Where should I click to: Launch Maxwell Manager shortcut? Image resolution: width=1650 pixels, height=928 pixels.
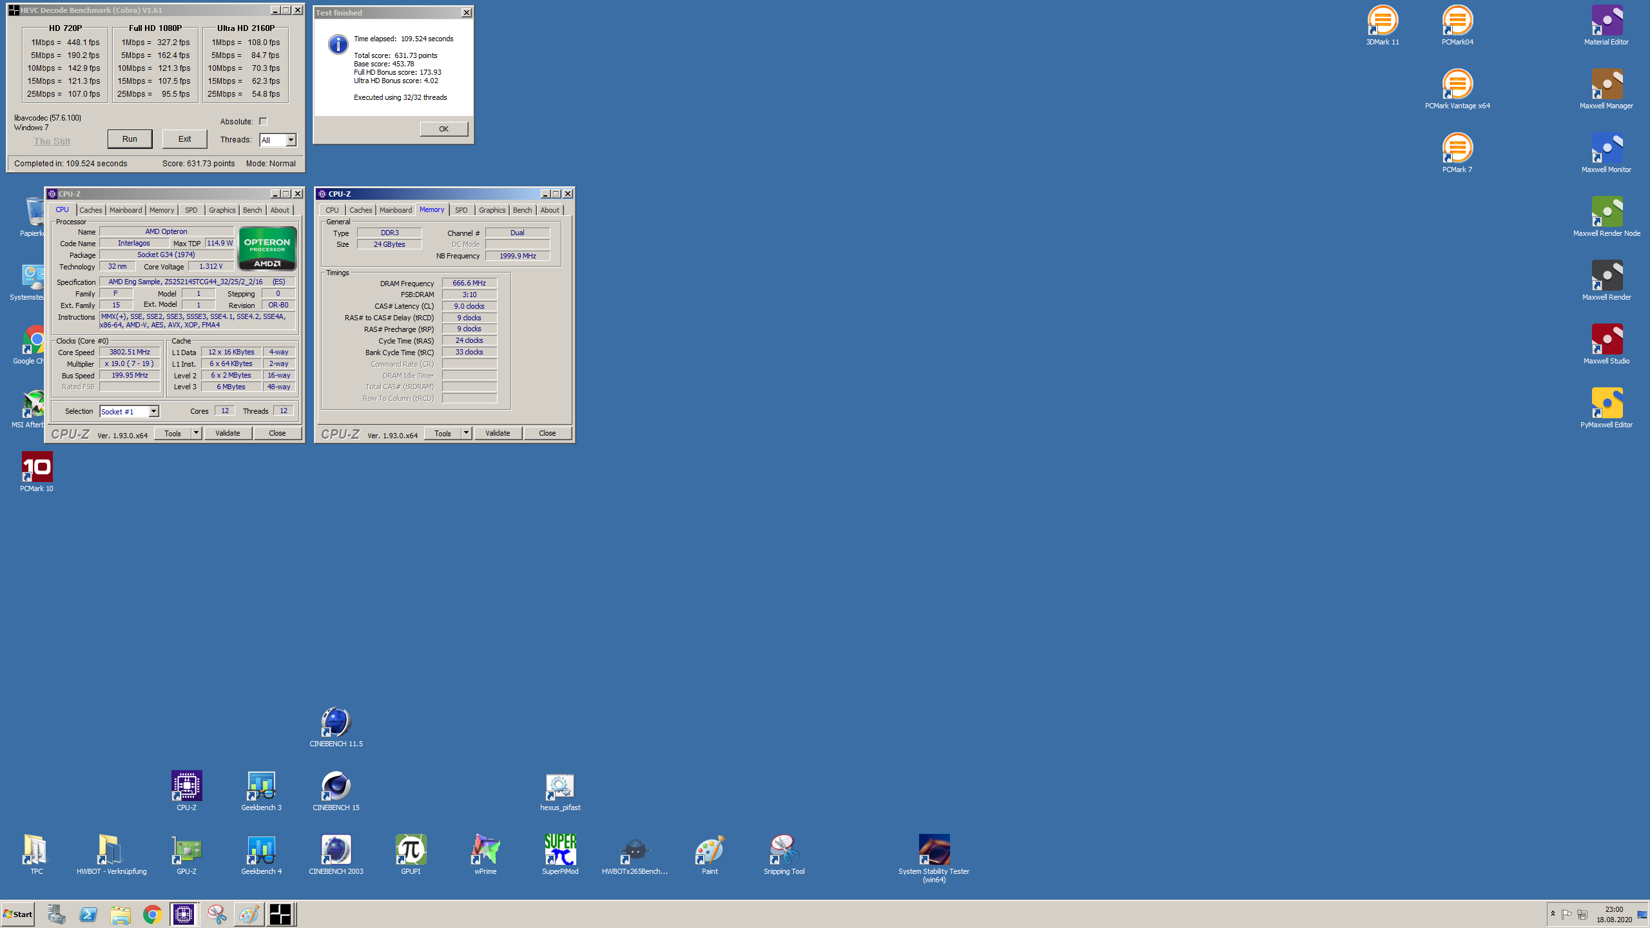(x=1606, y=89)
